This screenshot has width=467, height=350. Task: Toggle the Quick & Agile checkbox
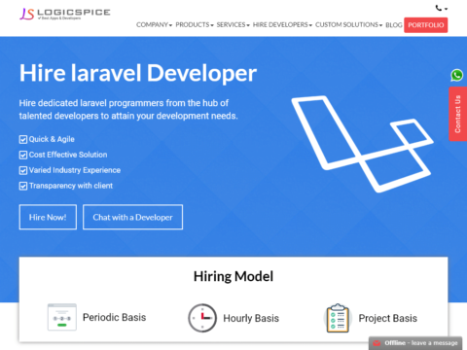(x=23, y=139)
